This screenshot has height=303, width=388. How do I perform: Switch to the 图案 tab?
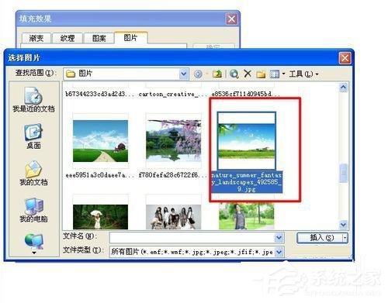click(x=99, y=38)
